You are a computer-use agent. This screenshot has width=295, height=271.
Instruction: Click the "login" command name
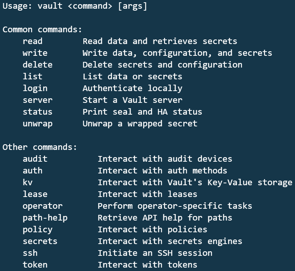pos(35,88)
